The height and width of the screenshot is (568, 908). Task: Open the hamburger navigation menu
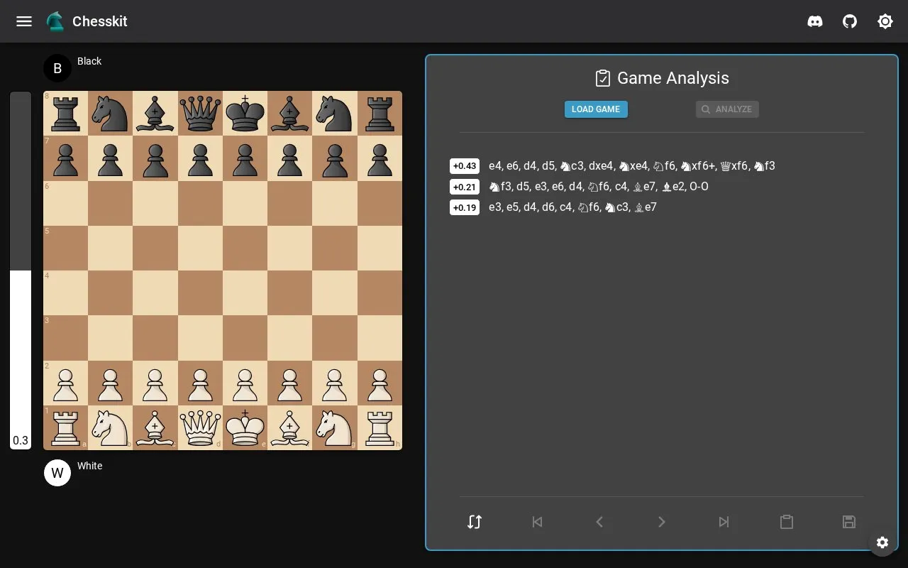24,21
